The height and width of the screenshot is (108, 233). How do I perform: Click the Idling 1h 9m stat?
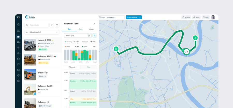pyautogui.click(x=72, y=46)
